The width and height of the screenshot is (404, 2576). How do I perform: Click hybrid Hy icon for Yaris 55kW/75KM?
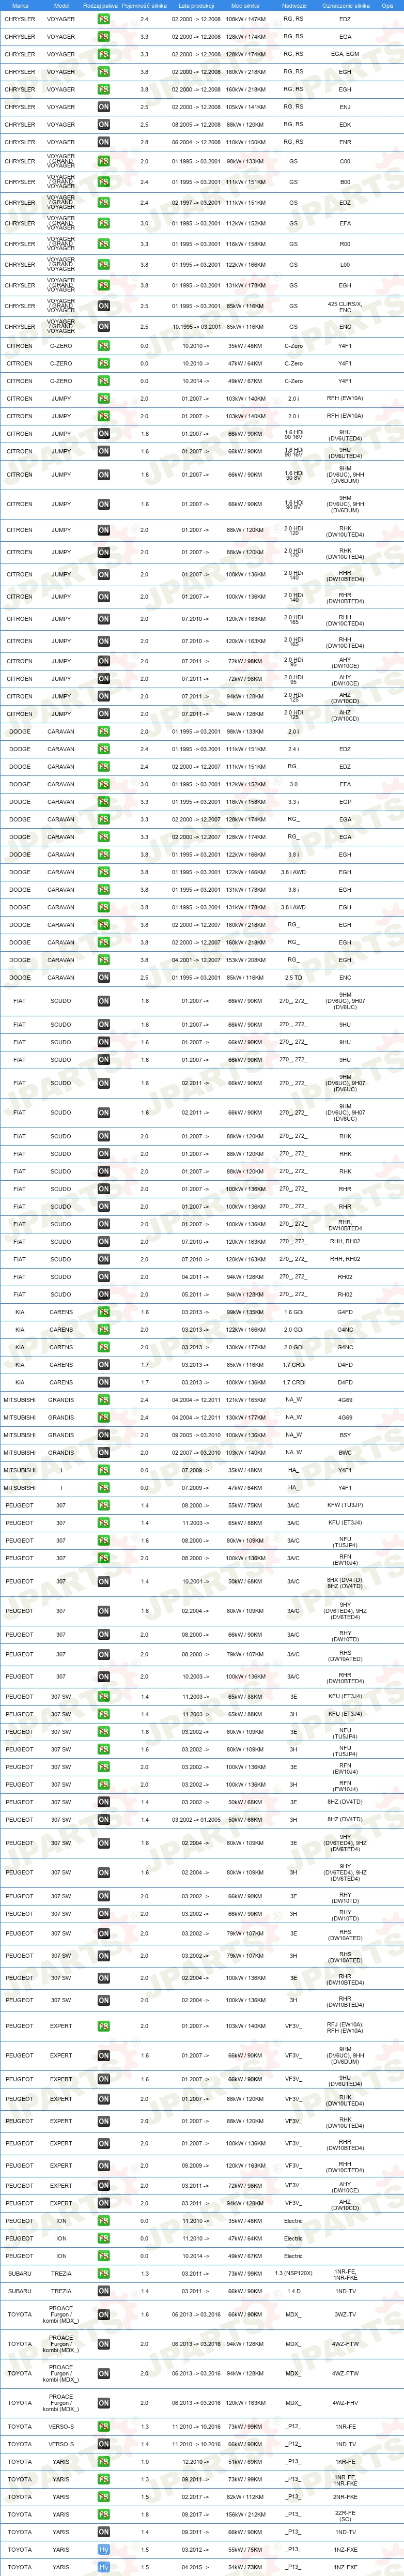click(104, 2550)
